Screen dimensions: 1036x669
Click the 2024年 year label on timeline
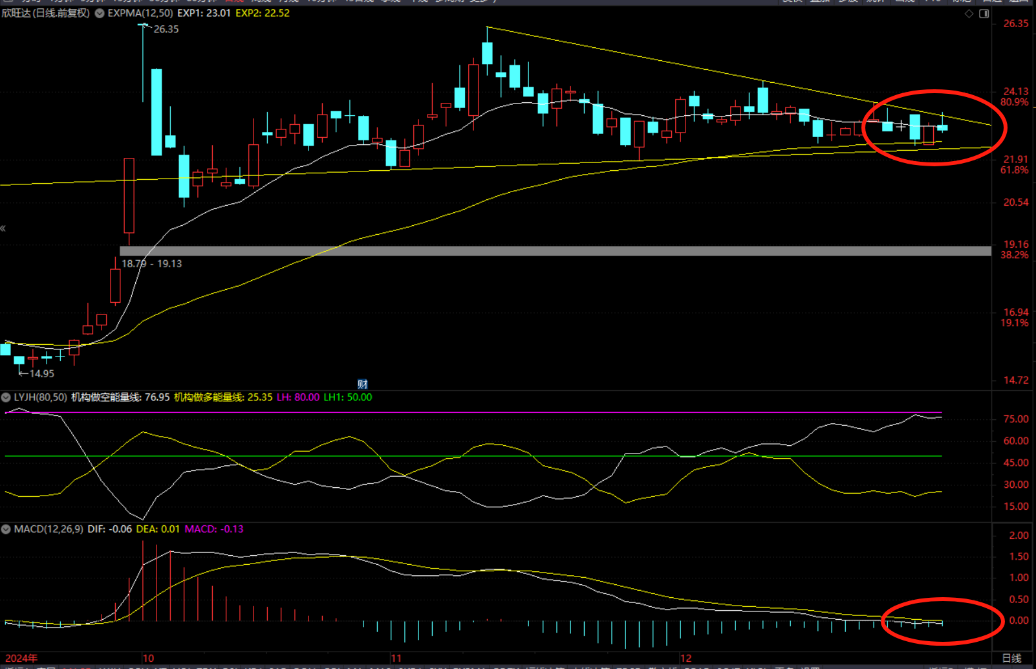[21, 658]
